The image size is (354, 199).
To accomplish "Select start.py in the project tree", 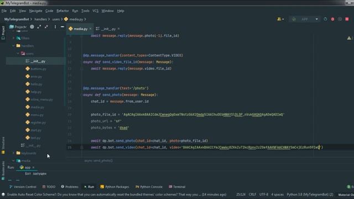I will point(33,130).
